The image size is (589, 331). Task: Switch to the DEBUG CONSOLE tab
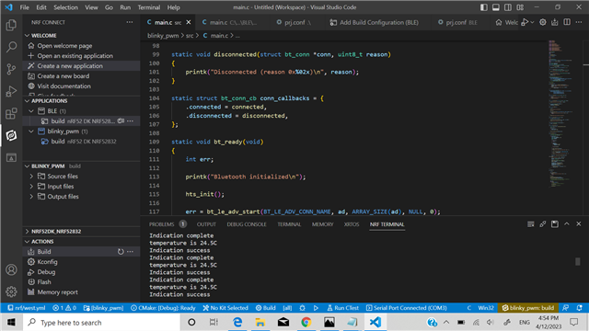[x=247, y=224]
